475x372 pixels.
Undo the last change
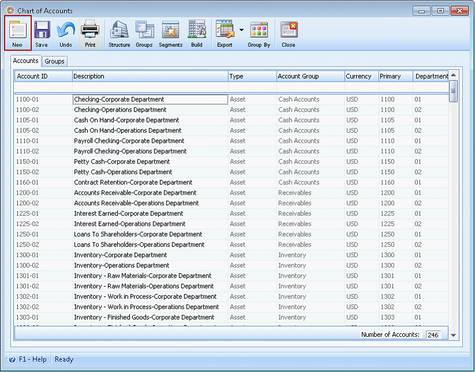(66, 33)
